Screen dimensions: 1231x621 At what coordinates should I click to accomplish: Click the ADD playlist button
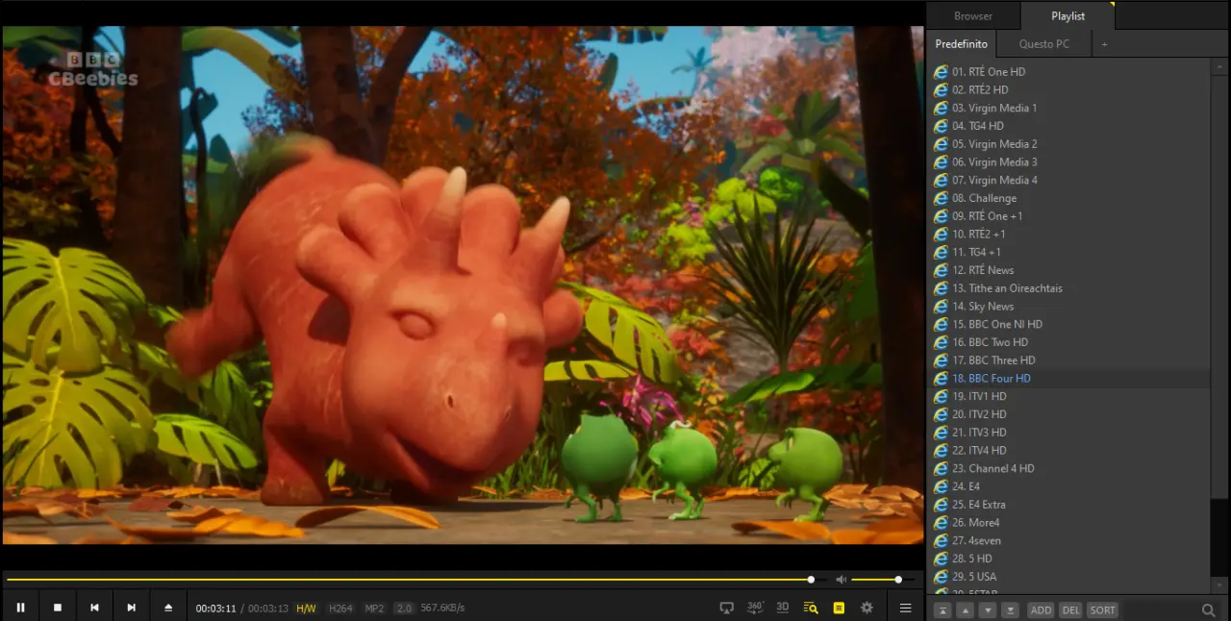click(x=1041, y=609)
